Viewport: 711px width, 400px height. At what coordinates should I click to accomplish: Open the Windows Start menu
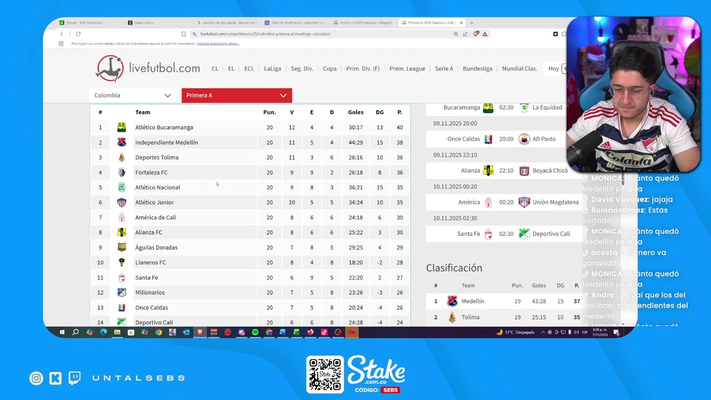tap(62, 332)
